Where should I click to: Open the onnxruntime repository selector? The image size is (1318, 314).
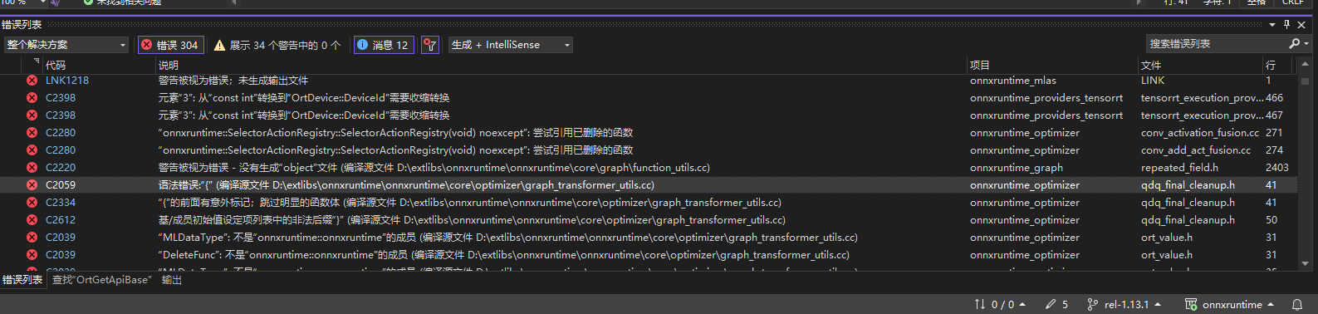coord(1229,305)
